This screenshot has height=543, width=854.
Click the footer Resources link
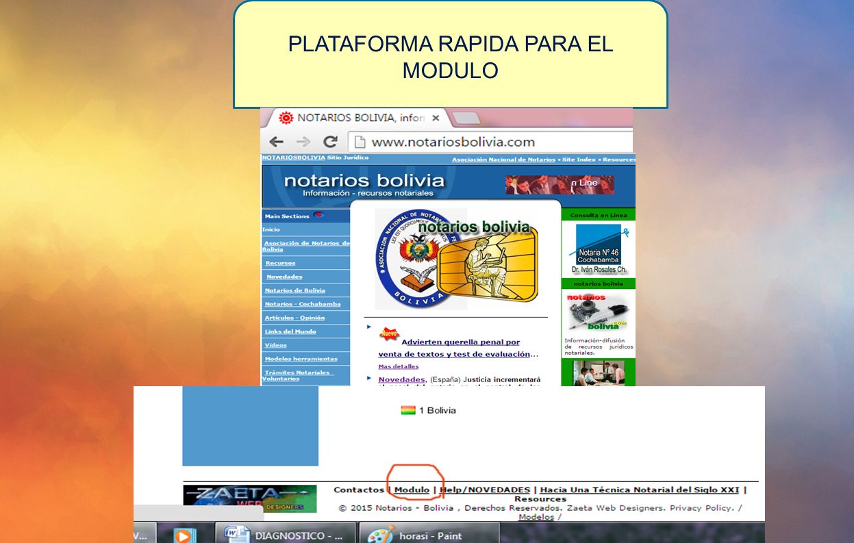pos(540,499)
